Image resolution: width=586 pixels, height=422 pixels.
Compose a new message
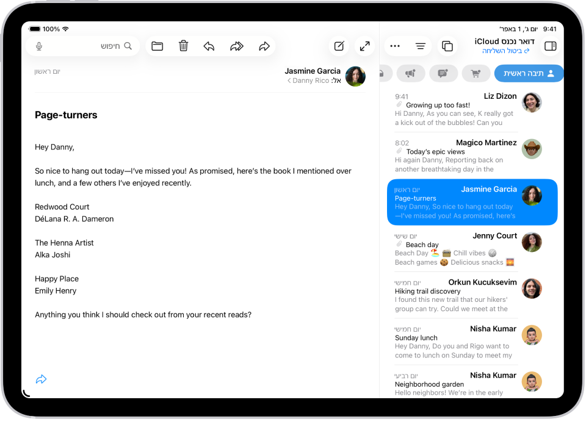click(339, 46)
